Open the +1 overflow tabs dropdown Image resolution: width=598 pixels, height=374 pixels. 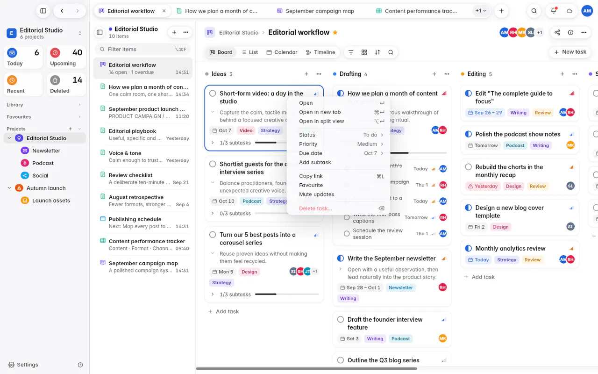(x=481, y=11)
